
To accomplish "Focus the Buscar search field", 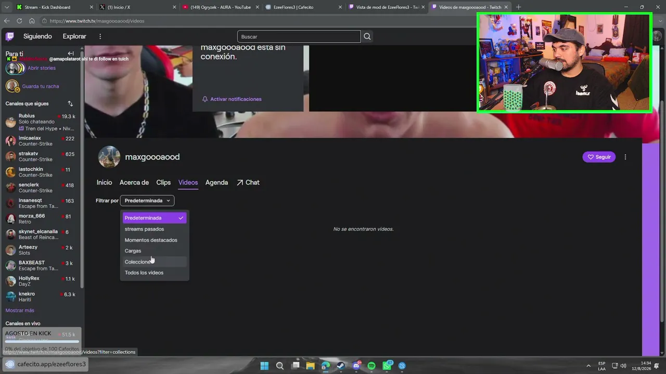I will tap(299, 36).
